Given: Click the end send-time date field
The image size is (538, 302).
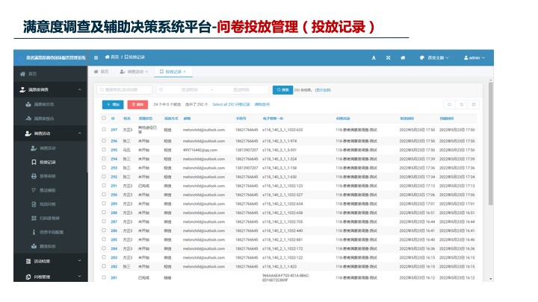Looking at the screenshot, I should [241, 89].
